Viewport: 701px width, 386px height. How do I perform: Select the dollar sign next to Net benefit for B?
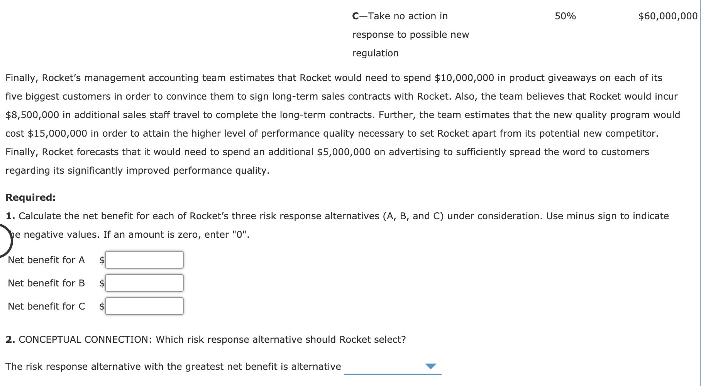coord(100,283)
